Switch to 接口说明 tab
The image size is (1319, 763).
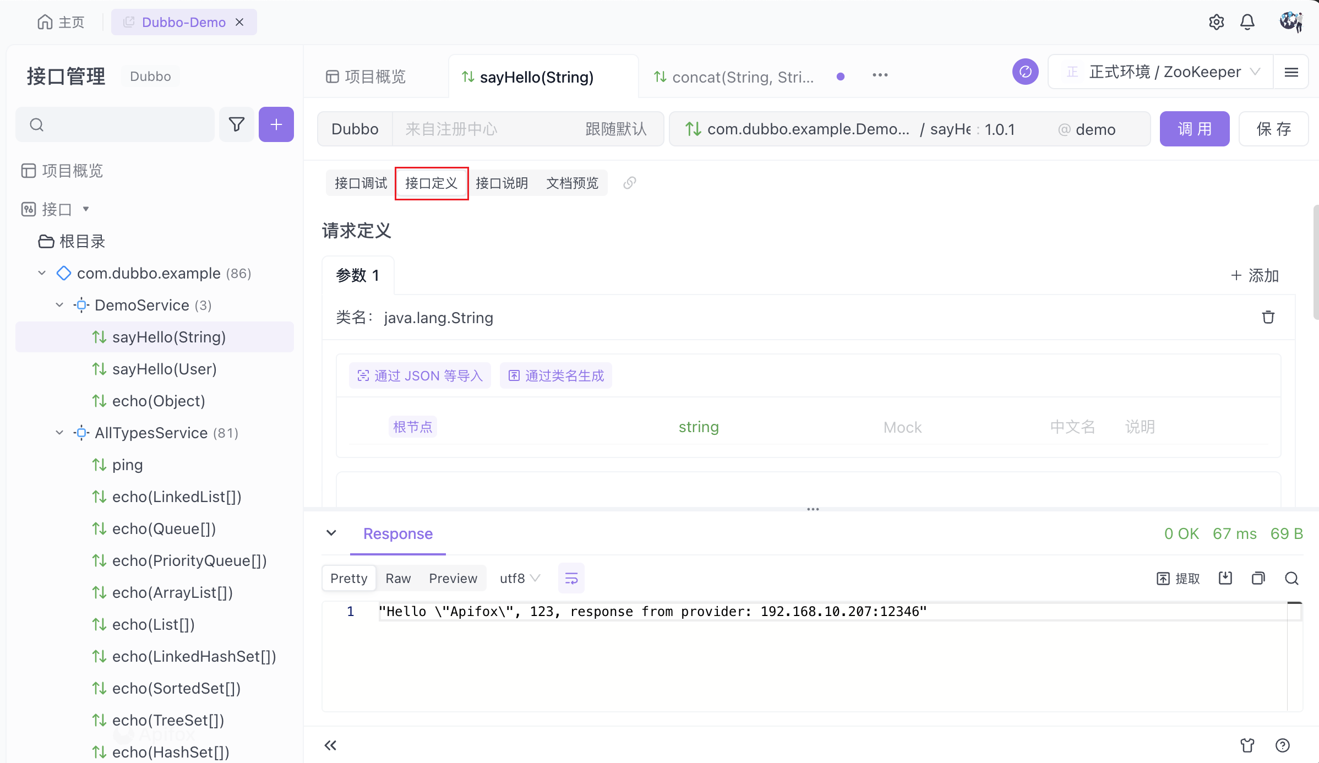(x=502, y=183)
